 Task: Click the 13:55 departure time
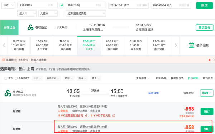pos(73,91)
